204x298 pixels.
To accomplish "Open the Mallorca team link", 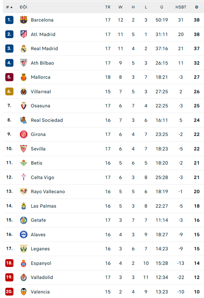I will [x=40, y=77].
